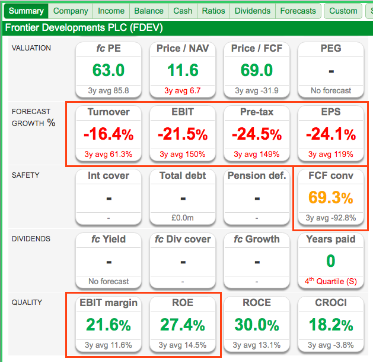Click the '3y avg -31.9' text

click(257, 90)
